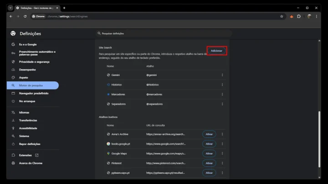The width and height of the screenshot is (328, 184).
Task: Reload the page with the refresh icon
Action: (x=25, y=16)
